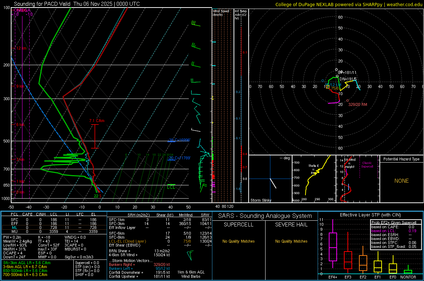Select the 'PCL' column header
This screenshot has height=281, width=424.
click(x=14, y=214)
